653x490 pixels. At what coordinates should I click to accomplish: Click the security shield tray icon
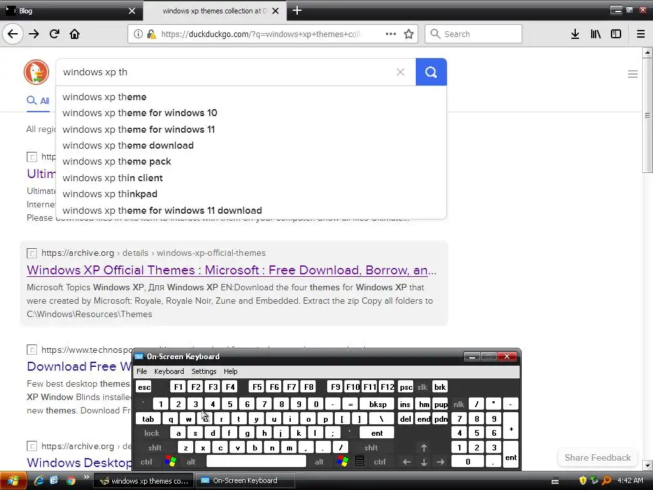click(x=583, y=480)
